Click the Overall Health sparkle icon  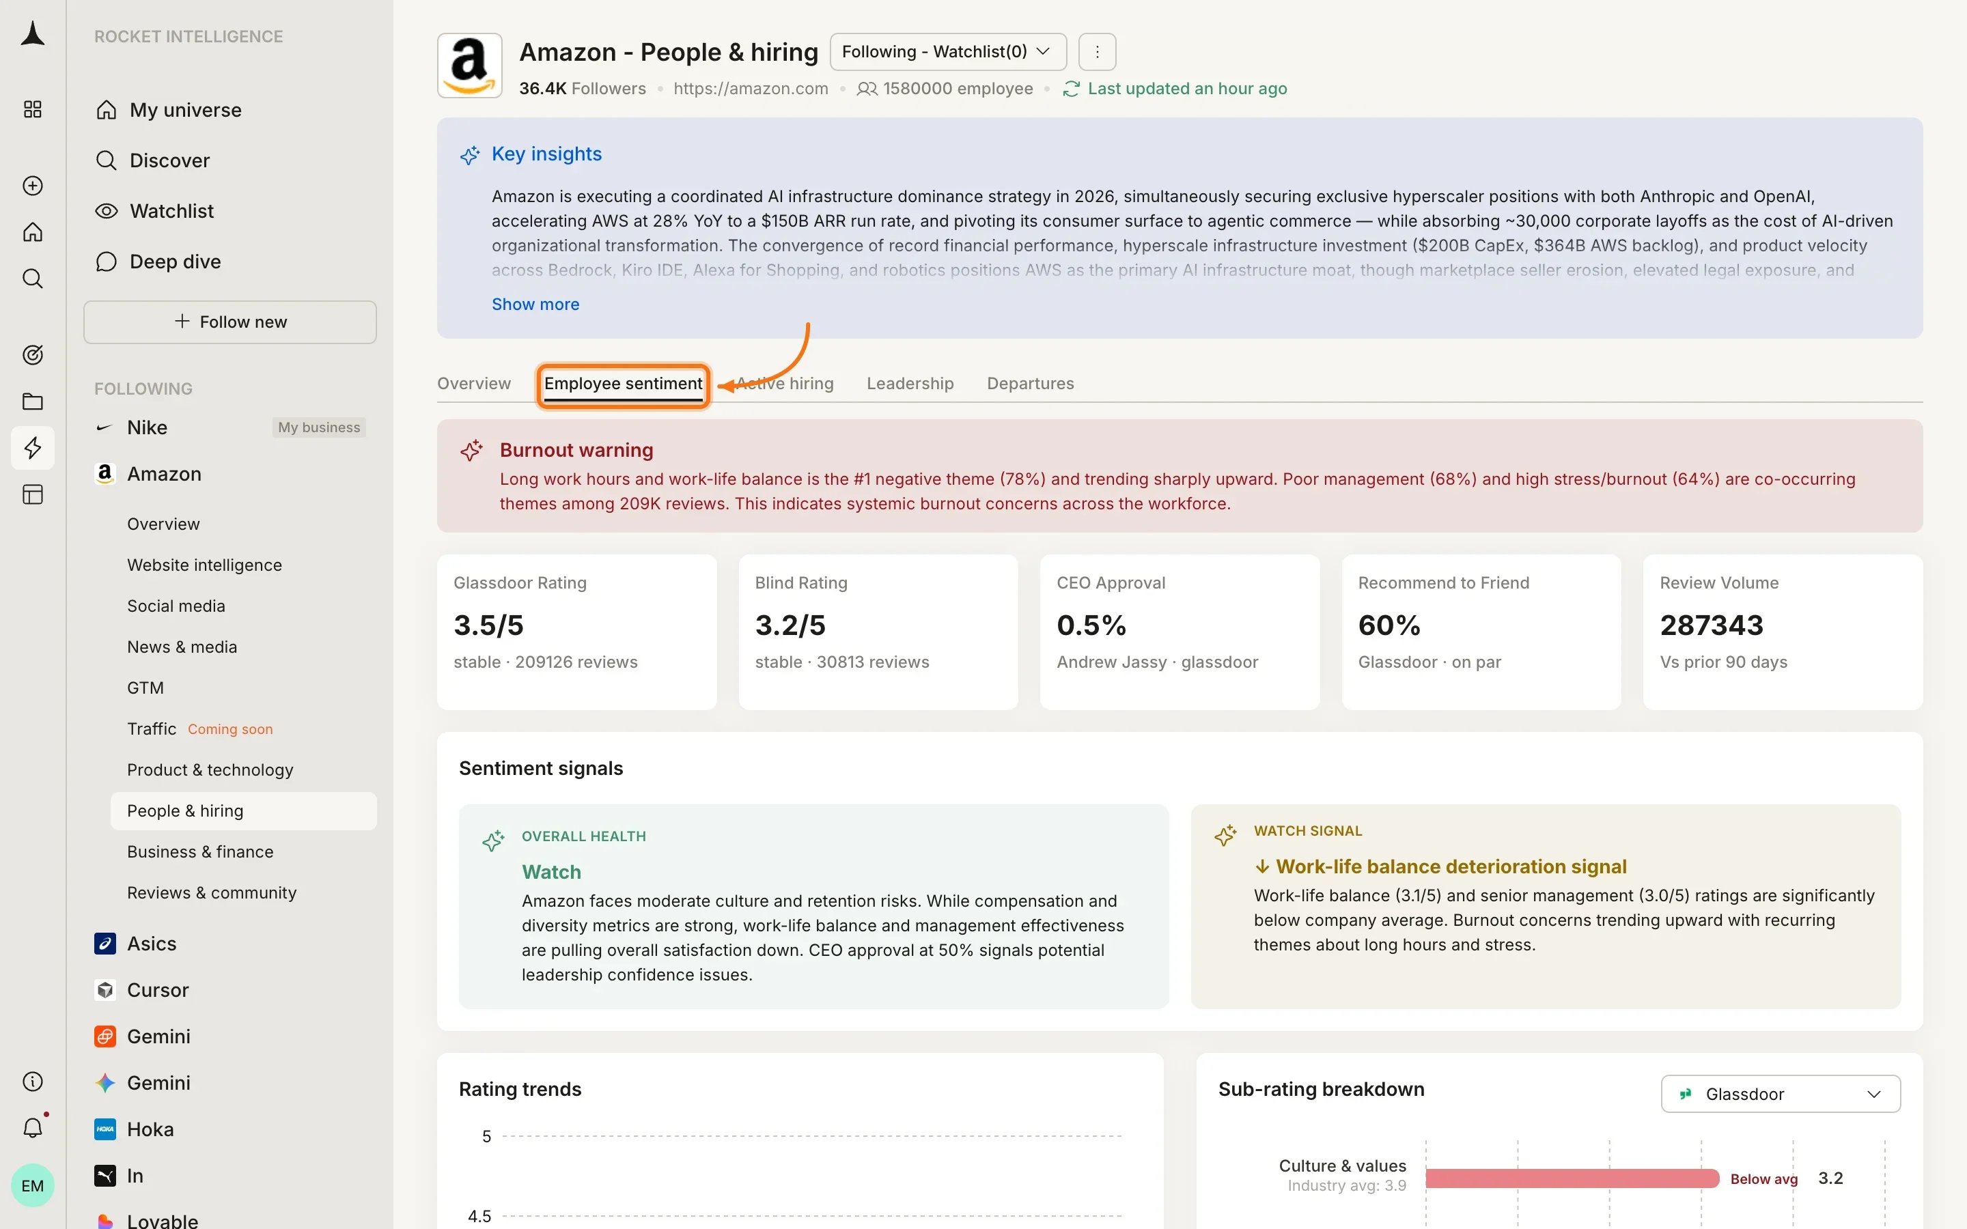click(x=493, y=840)
